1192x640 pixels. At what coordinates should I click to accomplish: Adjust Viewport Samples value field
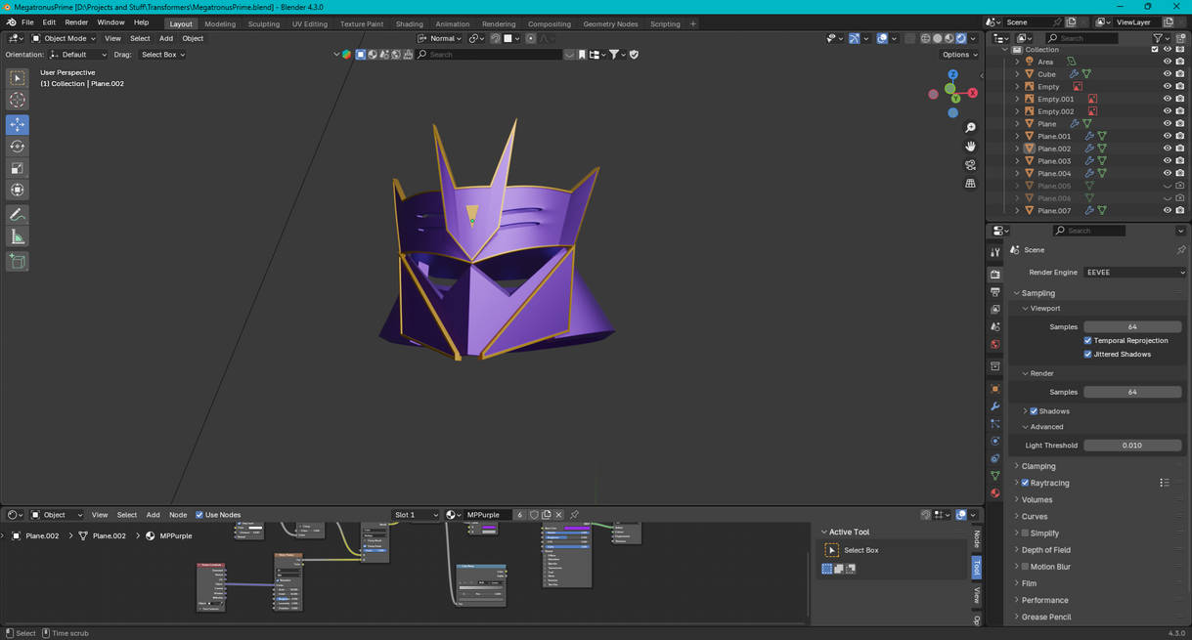(x=1132, y=327)
